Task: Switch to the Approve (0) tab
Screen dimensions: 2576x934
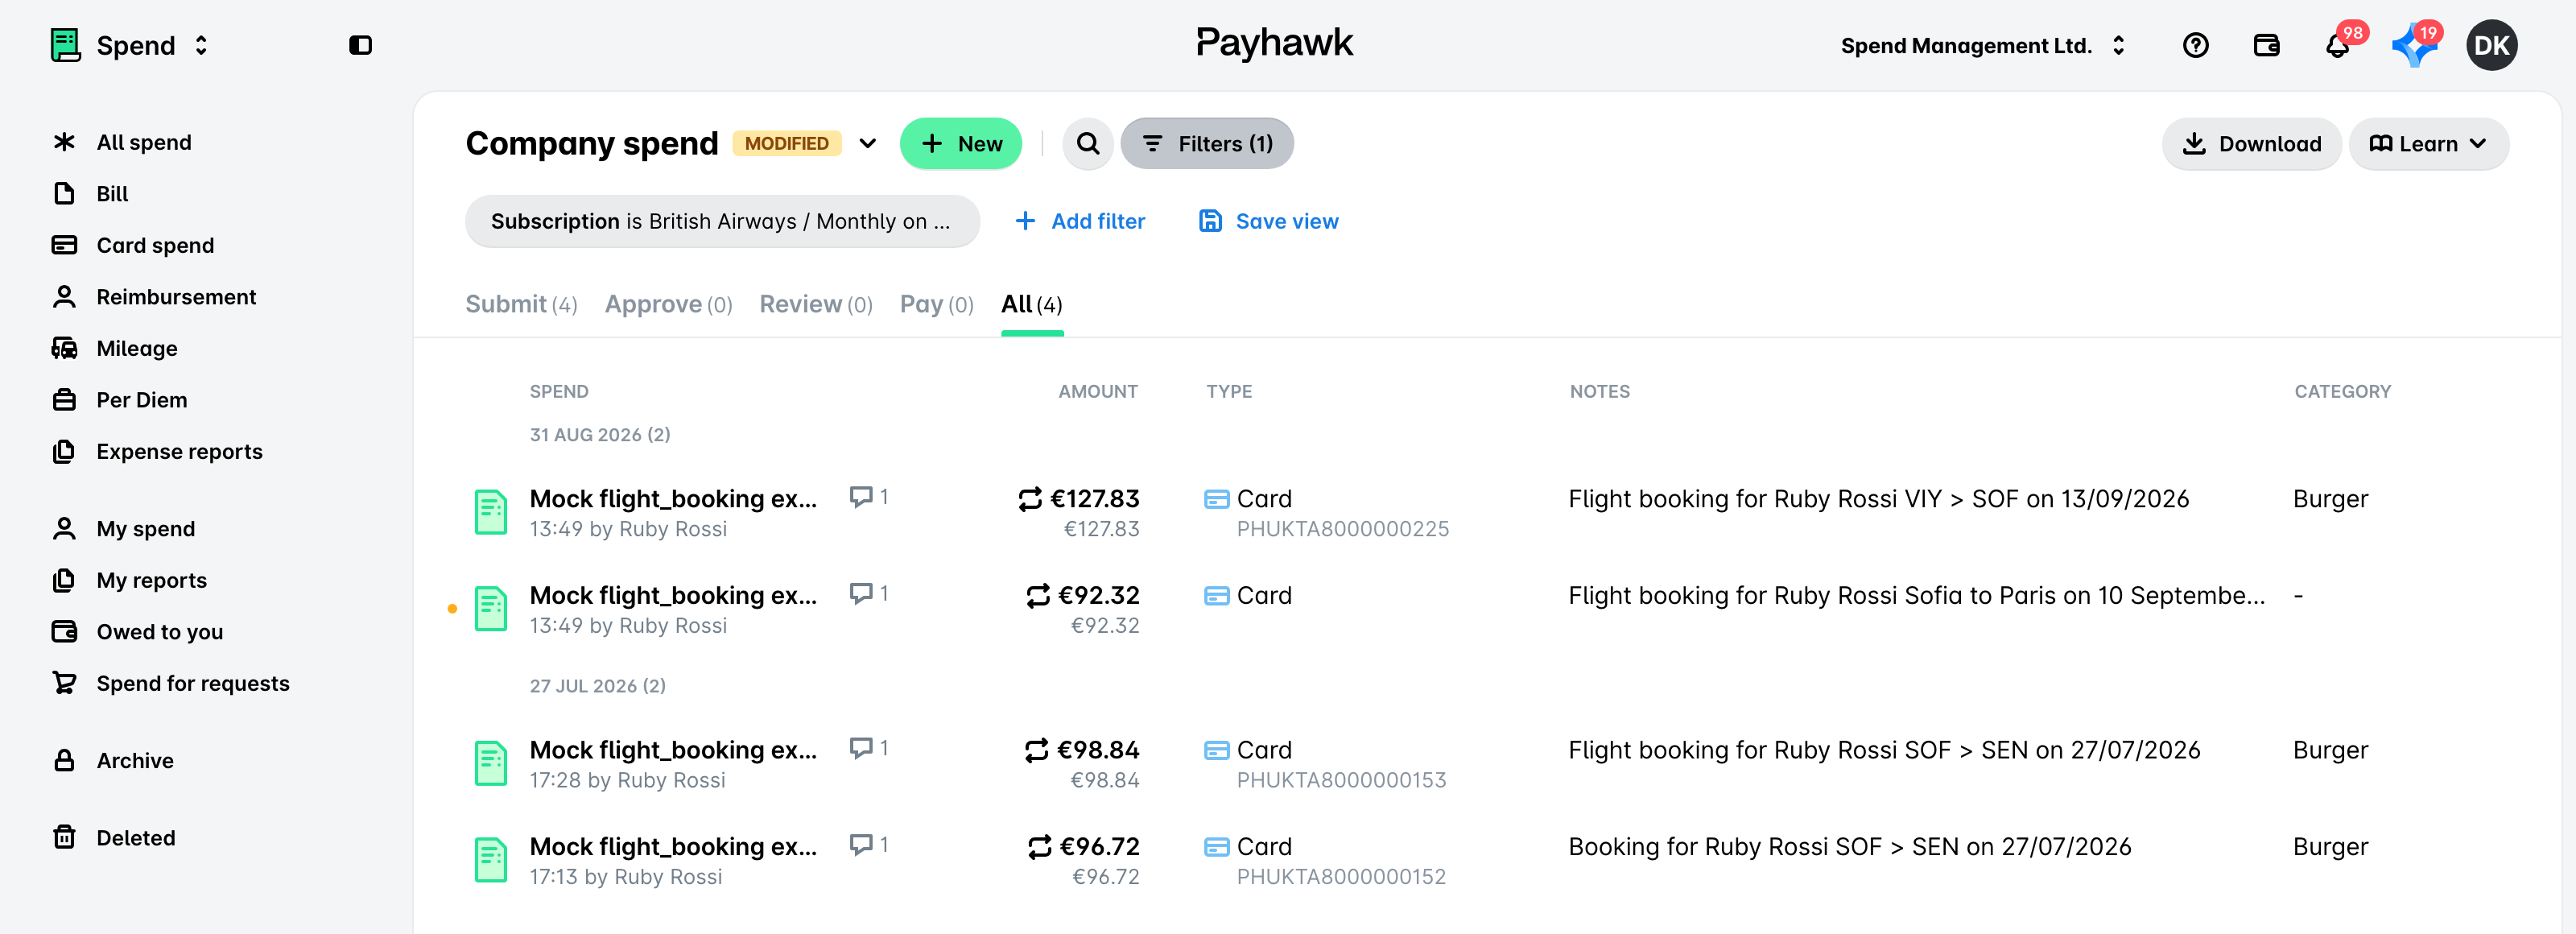Action: coord(668,304)
